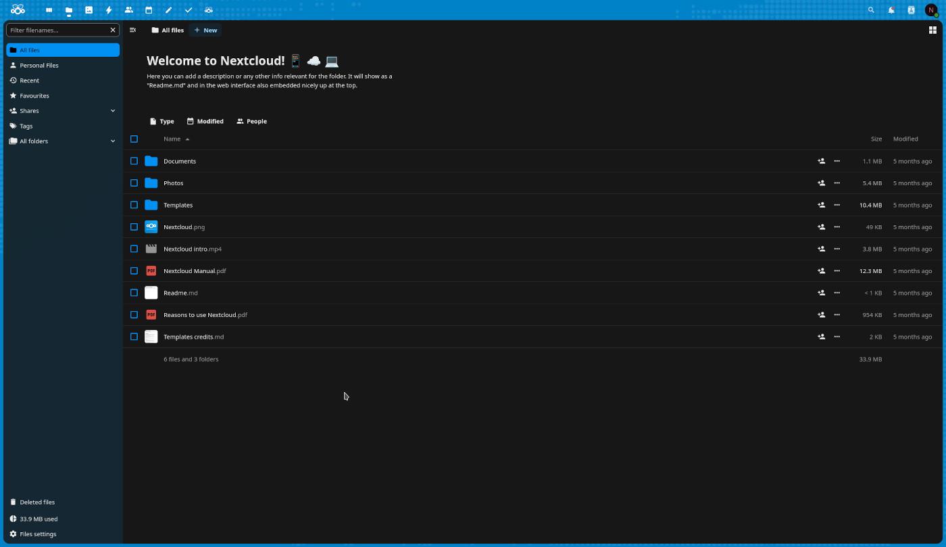Image resolution: width=946 pixels, height=547 pixels.
Task: Open actions menu for Templates credits.md
Action: [x=837, y=337]
